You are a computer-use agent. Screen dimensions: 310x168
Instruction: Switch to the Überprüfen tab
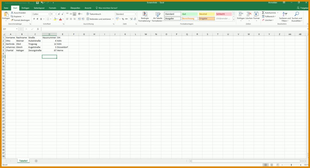pyautogui.click(x=75, y=8)
